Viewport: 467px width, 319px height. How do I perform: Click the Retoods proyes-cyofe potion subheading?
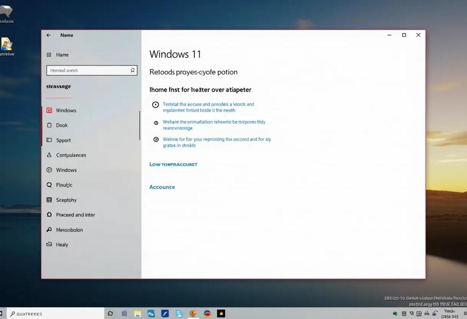point(193,72)
